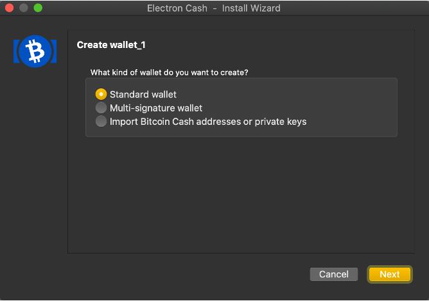The height and width of the screenshot is (301, 429).
Task: Click the wallet type question text
Action: click(170, 72)
